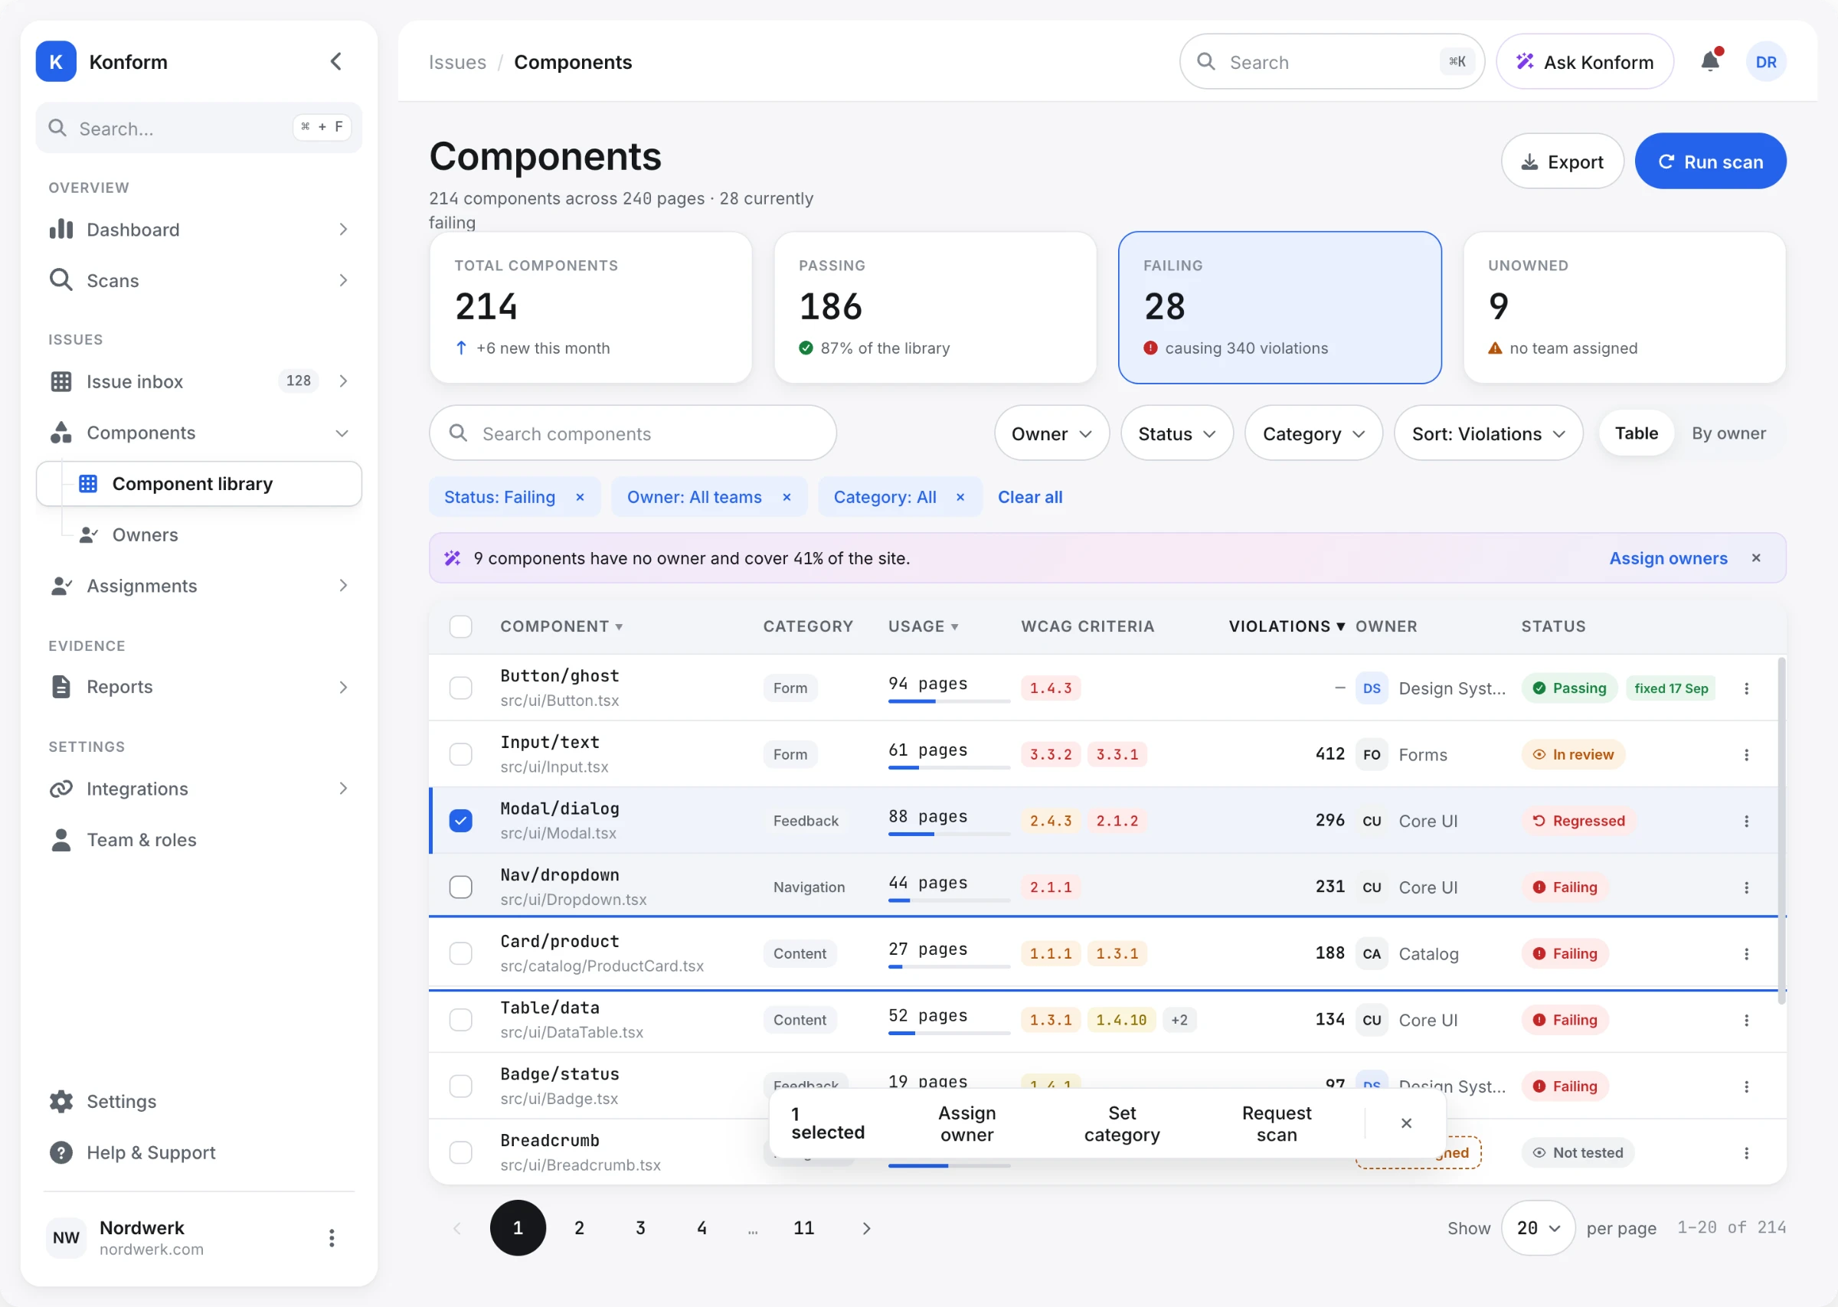The image size is (1838, 1307).
Task: Open Nordwerk workspace options menu
Action: (x=332, y=1238)
